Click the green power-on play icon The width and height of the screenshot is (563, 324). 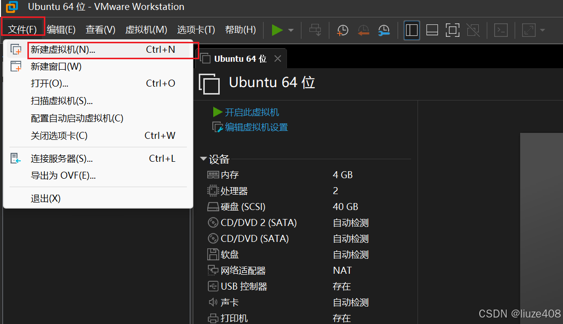click(277, 30)
